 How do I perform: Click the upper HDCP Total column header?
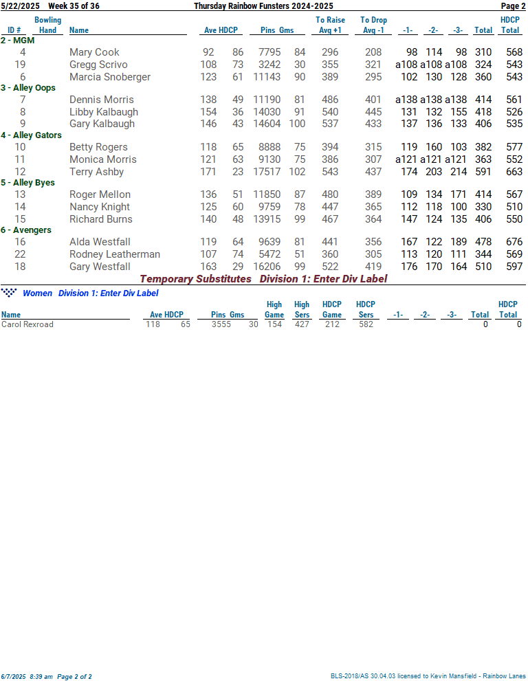(510, 25)
